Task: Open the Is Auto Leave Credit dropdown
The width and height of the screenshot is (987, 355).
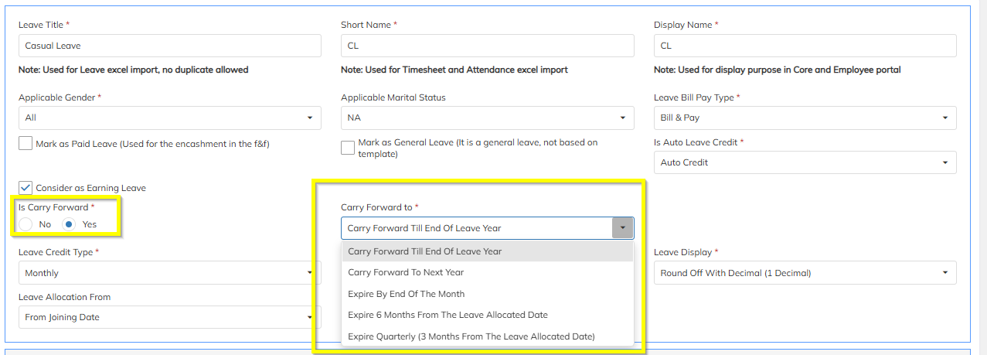Action: pos(805,162)
